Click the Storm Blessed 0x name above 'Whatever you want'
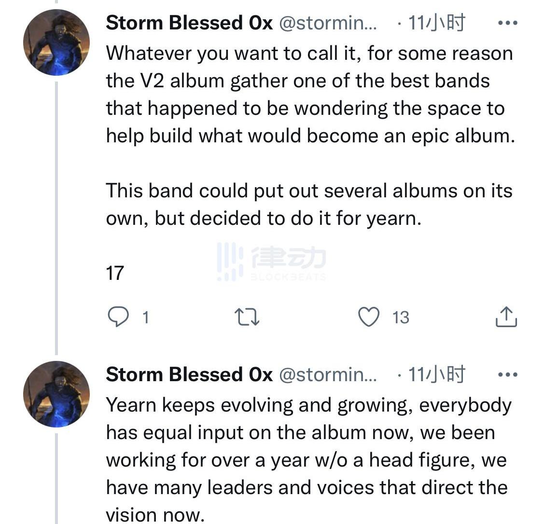The width and height of the screenshot is (543, 524). click(189, 23)
